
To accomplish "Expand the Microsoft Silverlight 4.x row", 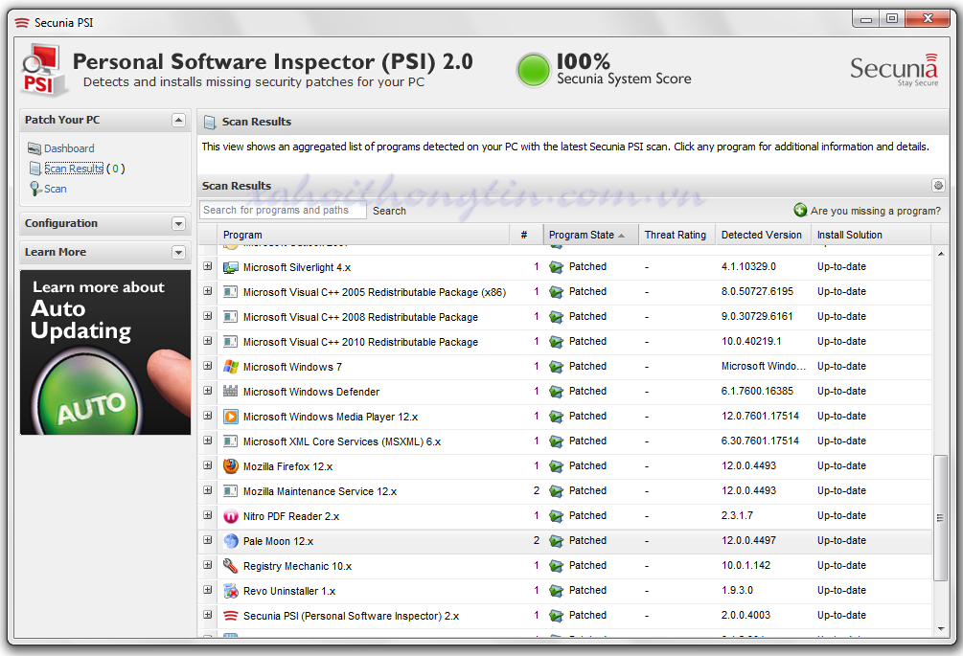I will [208, 266].
